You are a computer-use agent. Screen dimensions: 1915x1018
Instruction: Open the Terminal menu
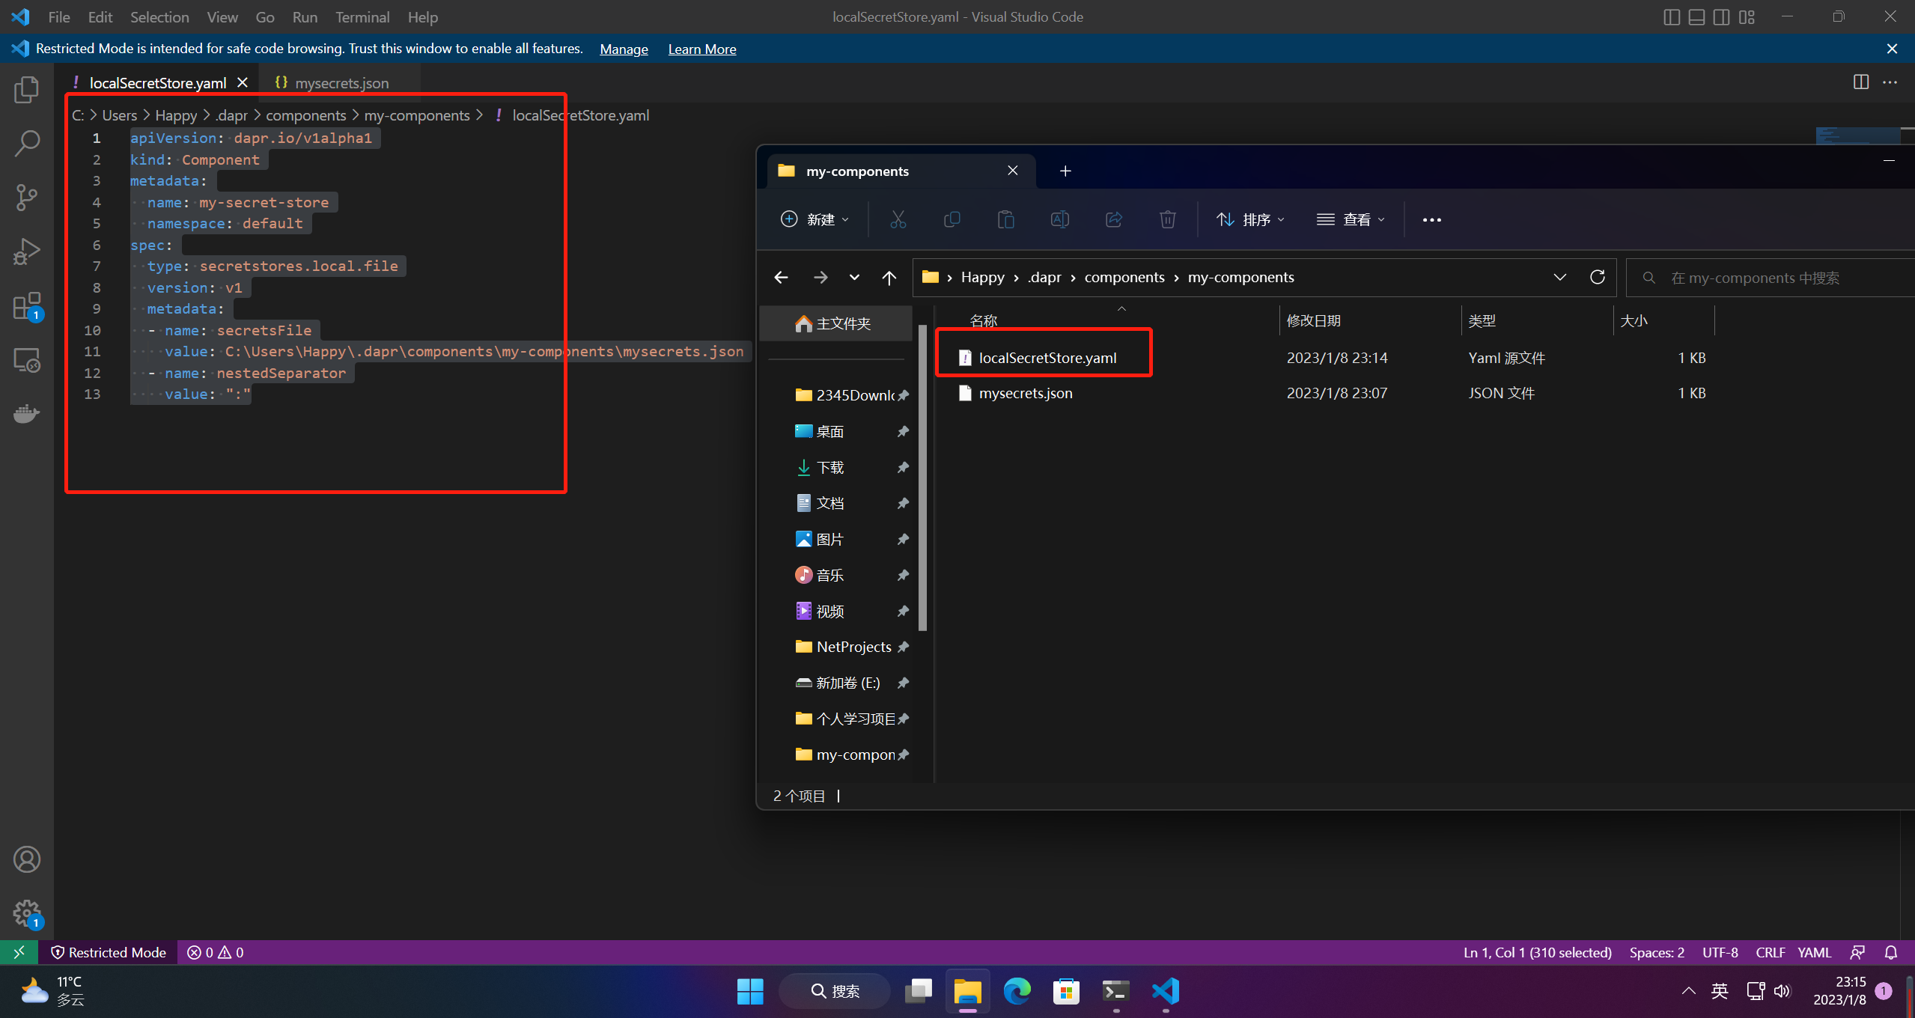[362, 16]
